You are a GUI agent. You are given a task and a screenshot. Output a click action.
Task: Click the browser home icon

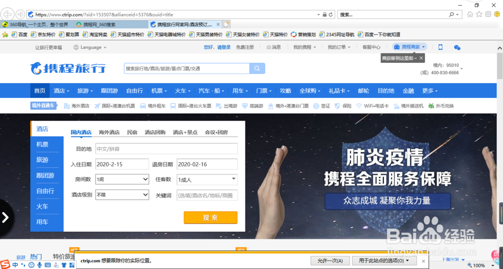pyautogui.click(x=470, y=14)
